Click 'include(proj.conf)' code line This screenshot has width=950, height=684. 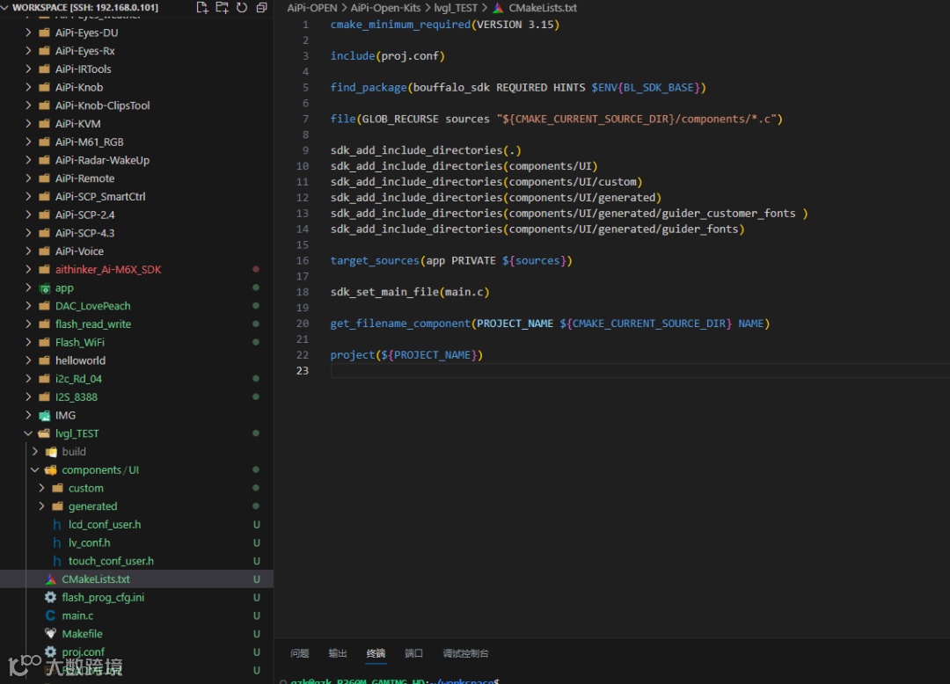click(388, 55)
